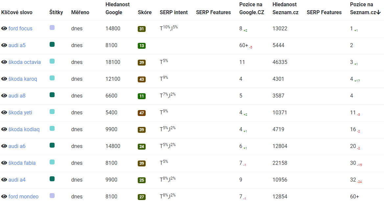Click score badge 39 in škoda fabia row

pos(142,163)
